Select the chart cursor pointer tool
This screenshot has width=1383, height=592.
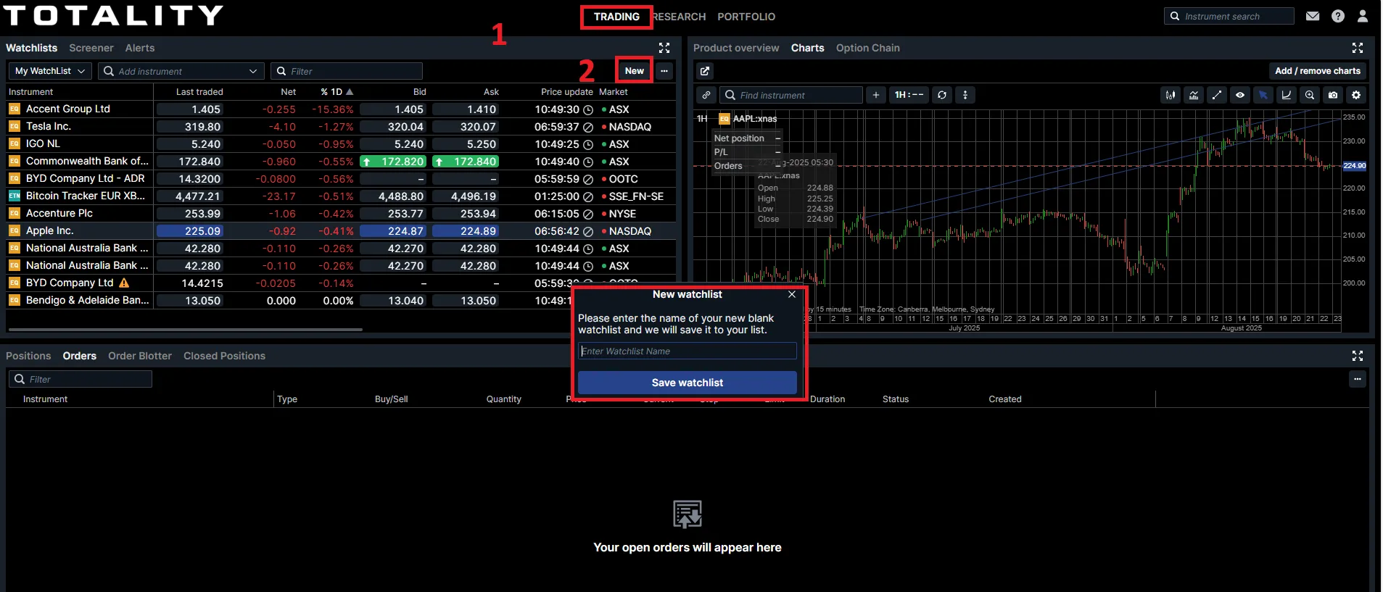tap(1263, 95)
